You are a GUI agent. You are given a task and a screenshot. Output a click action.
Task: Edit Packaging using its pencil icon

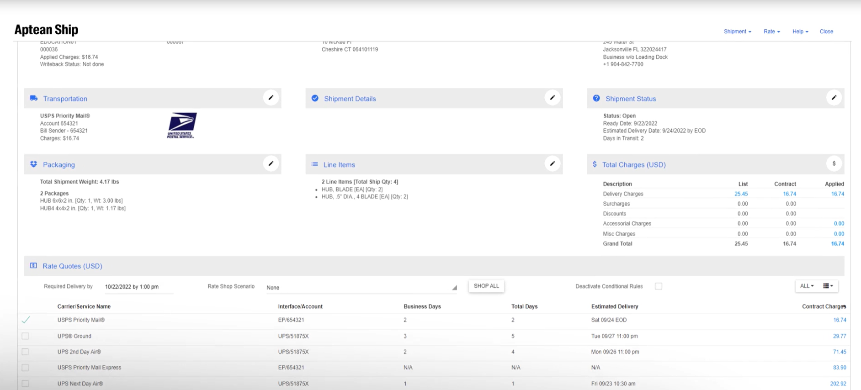coord(271,163)
